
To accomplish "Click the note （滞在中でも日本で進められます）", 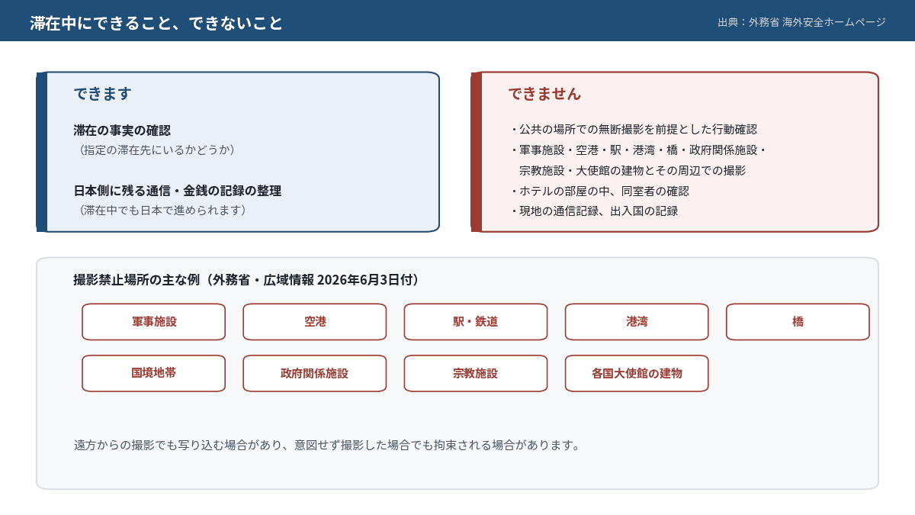I will click(163, 210).
